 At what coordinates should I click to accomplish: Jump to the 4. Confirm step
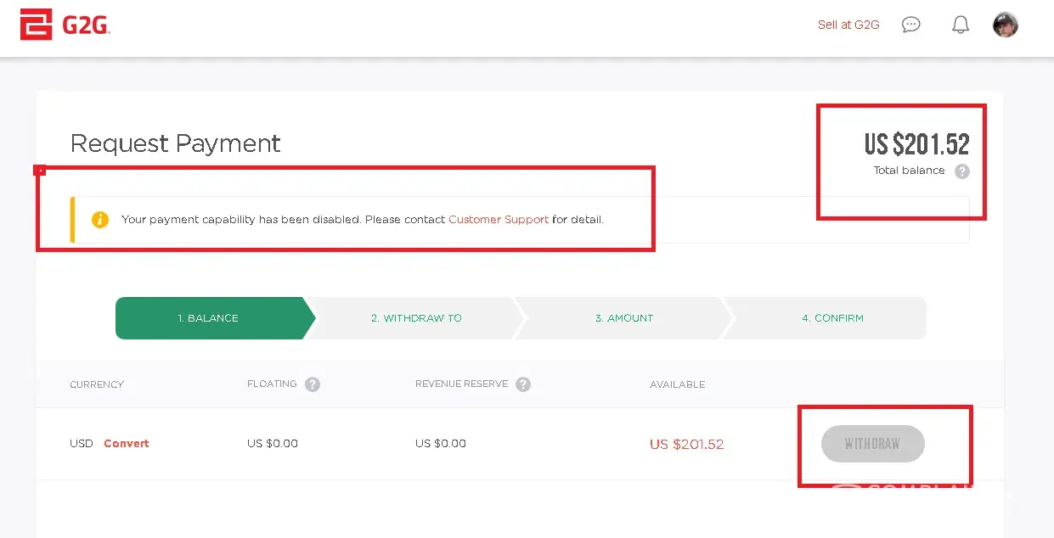point(832,318)
